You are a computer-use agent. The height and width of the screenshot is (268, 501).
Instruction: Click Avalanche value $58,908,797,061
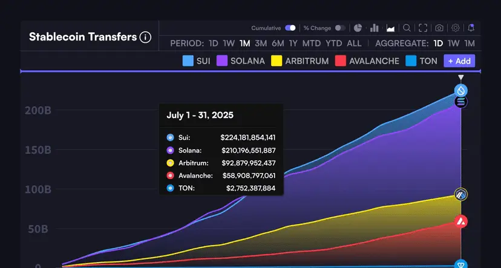click(x=249, y=175)
